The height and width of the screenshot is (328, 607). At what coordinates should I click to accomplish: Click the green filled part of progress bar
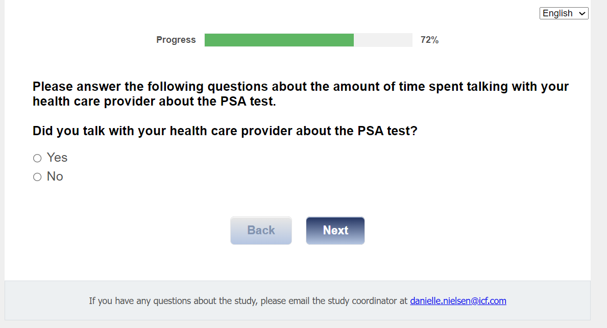coord(279,40)
